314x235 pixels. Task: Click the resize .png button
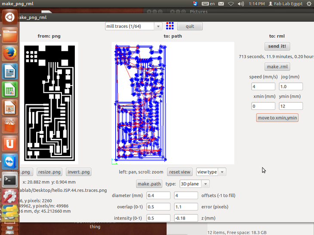click(49, 172)
